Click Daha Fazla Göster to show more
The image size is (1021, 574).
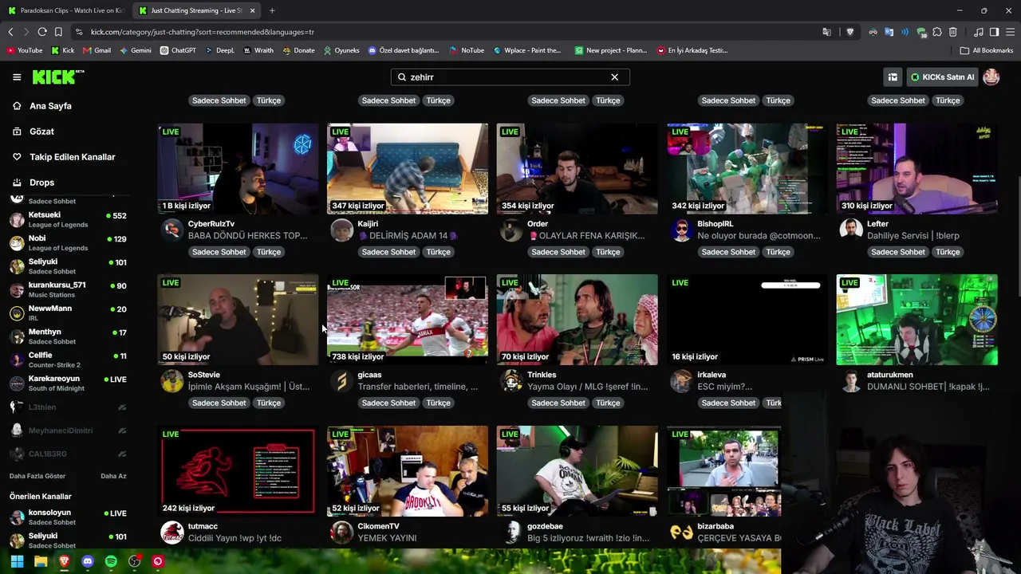click(x=37, y=476)
